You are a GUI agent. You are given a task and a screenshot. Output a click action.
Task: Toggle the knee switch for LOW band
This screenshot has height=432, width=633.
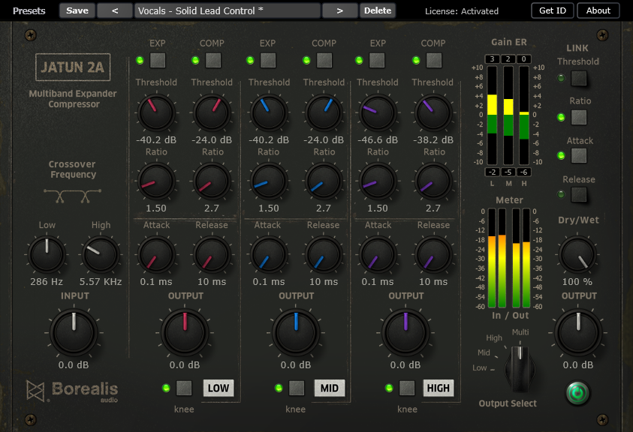point(184,388)
